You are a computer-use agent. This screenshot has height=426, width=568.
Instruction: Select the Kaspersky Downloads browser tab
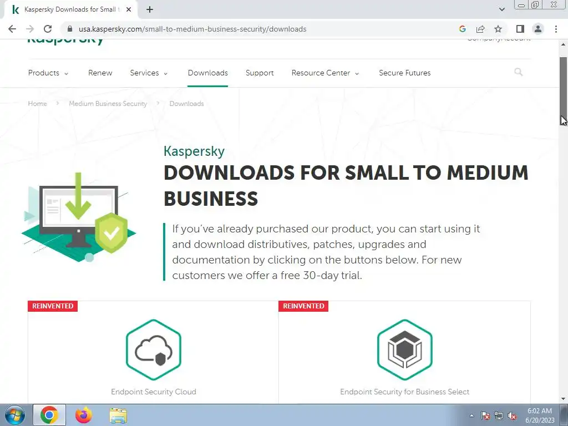click(x=71, y=9)
